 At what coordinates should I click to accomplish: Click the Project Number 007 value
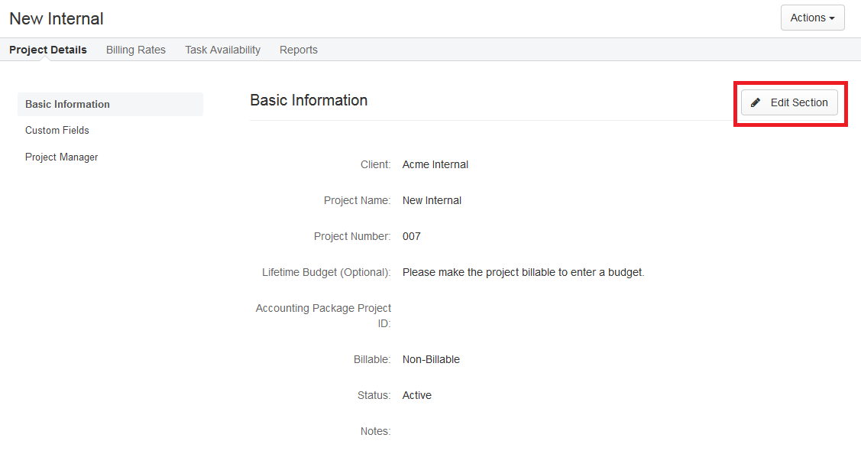411,236
